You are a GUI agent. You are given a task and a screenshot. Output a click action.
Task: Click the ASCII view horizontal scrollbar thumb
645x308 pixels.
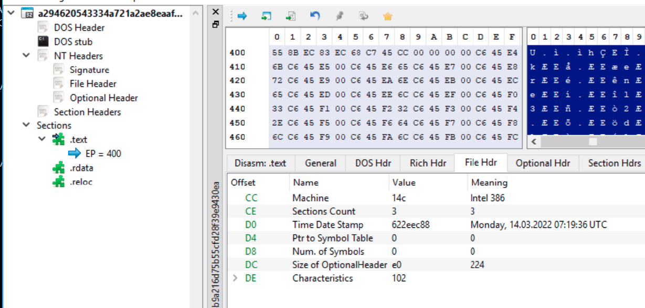pos(593,141)
